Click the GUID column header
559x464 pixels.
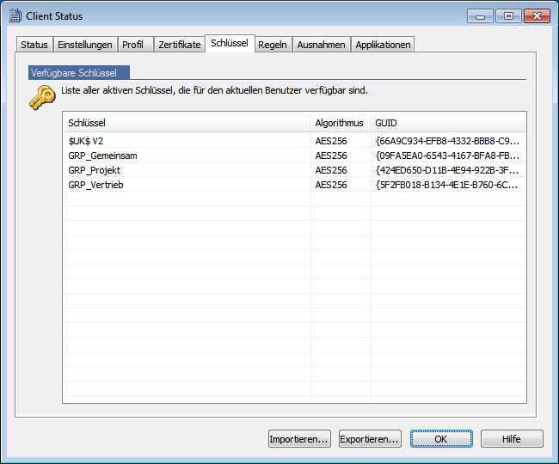(447, 123)
